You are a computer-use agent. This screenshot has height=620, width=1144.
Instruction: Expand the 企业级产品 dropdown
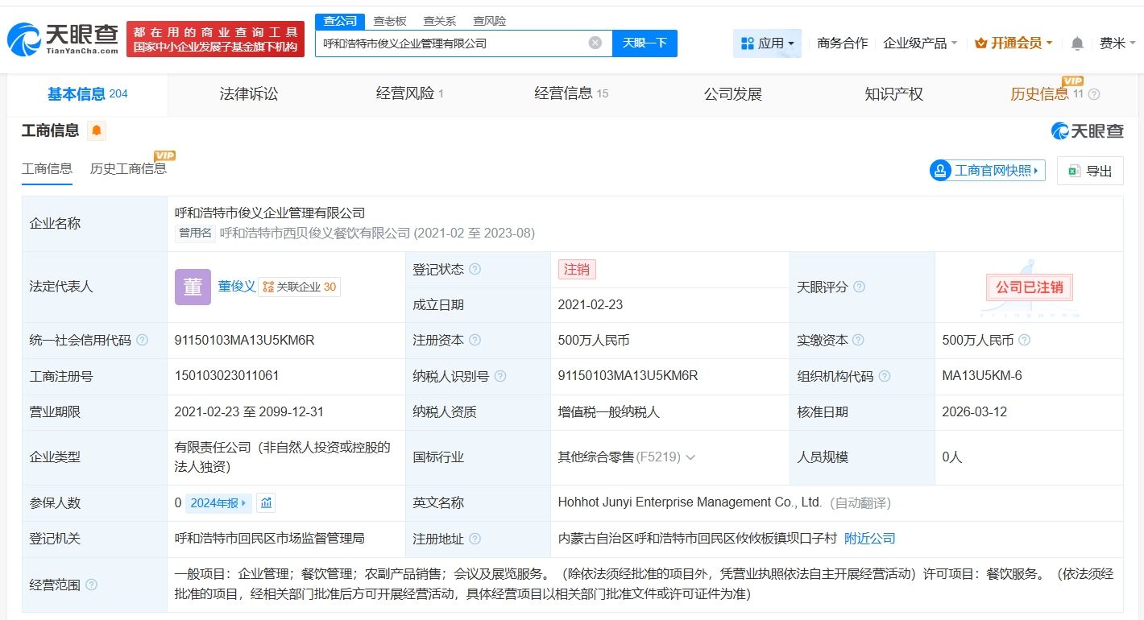(920, 43)
